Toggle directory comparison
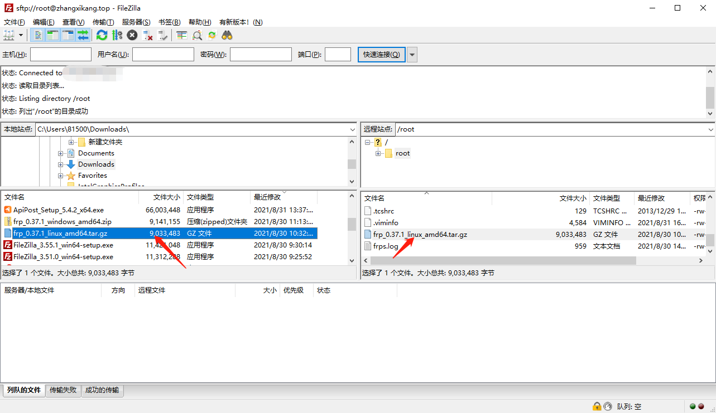The width and height of the screenshot is (716, 413). point(197,35)
